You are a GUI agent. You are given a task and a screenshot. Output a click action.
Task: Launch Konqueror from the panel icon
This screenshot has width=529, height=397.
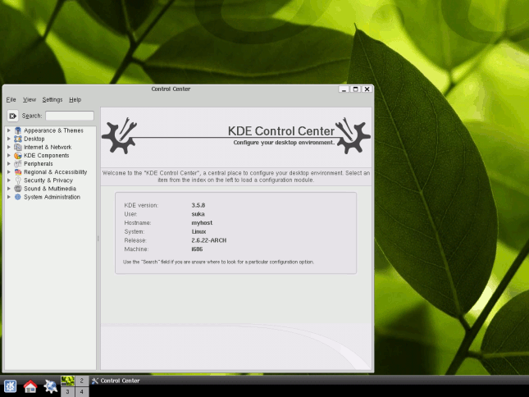pyautogui.click(x=50, y=386)
